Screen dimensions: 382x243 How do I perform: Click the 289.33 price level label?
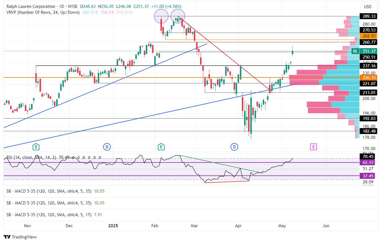click(x=368, y=17)
